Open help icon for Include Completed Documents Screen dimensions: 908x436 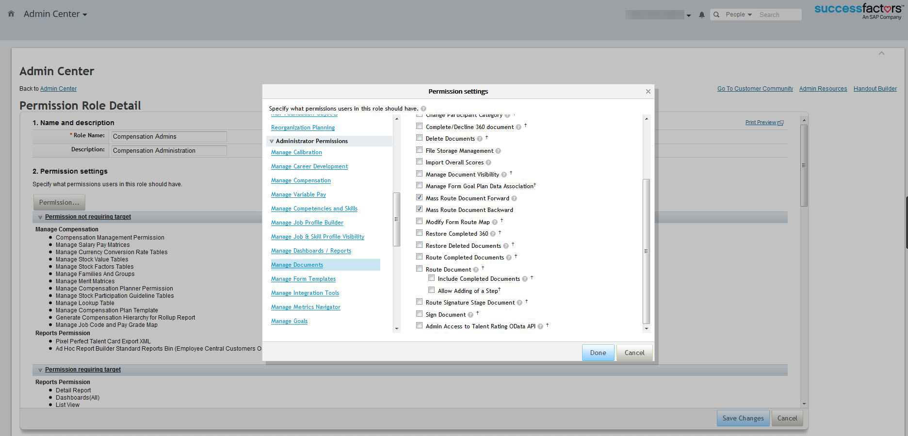click(x=525, y=279)
